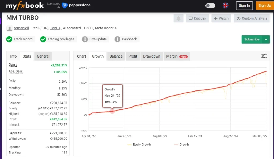Expand the Subscribe dropdown arrow
Viewport: 274px width, 159px height.
pyautogui.click(x=266, y=39)
